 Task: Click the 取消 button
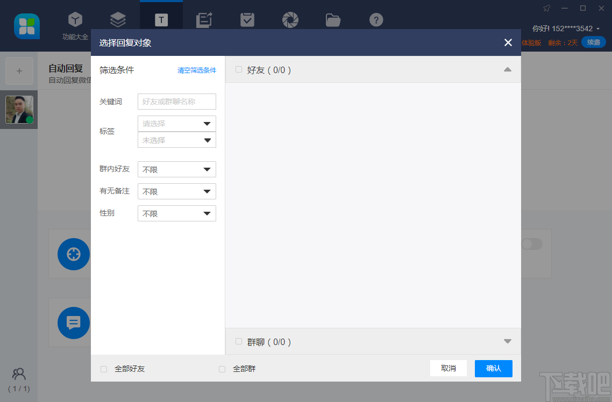click(449, 368)
